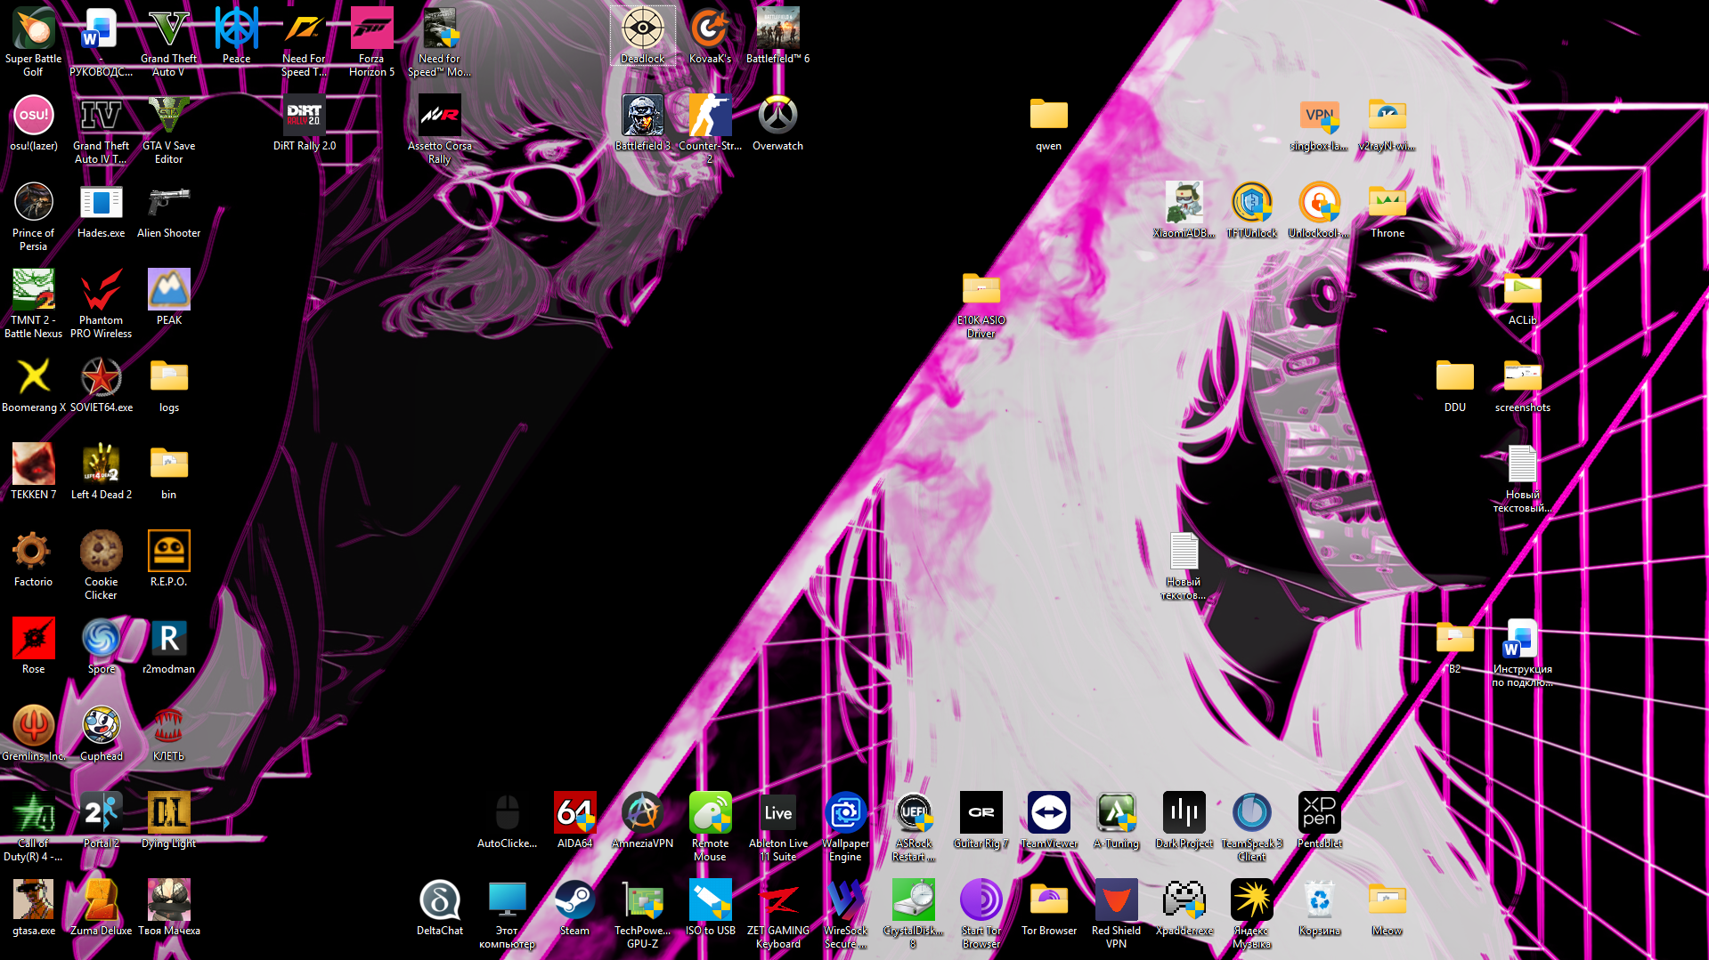Launch Grand Theft Auto V desktop icon
This screenshot has height=960, width=1709.
[x=169, y=41]
